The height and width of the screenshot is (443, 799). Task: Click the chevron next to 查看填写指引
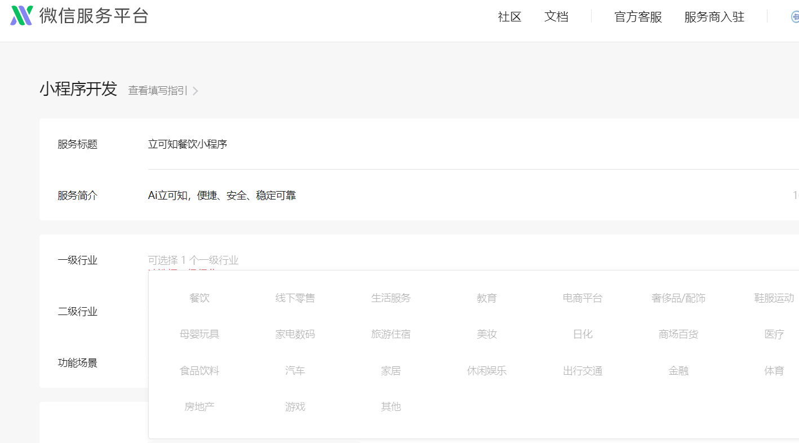coord(196,91)
